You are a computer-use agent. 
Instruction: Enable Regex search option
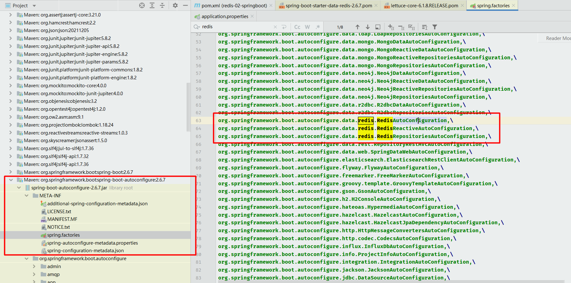pos(318,27)
